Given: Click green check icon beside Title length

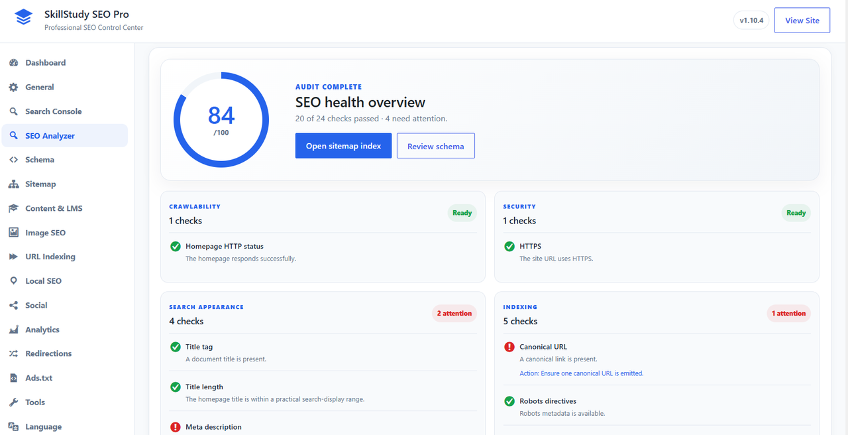Looking at the screenshot, I should coord(176,387).
